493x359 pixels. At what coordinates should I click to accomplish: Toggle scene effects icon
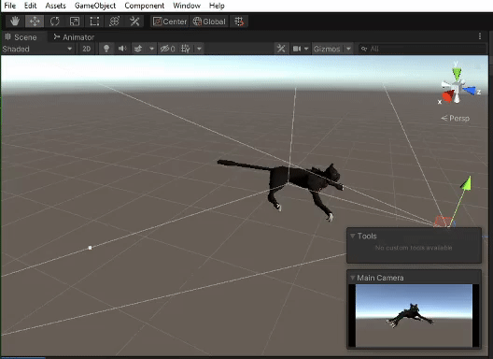(x=138, y=49)
